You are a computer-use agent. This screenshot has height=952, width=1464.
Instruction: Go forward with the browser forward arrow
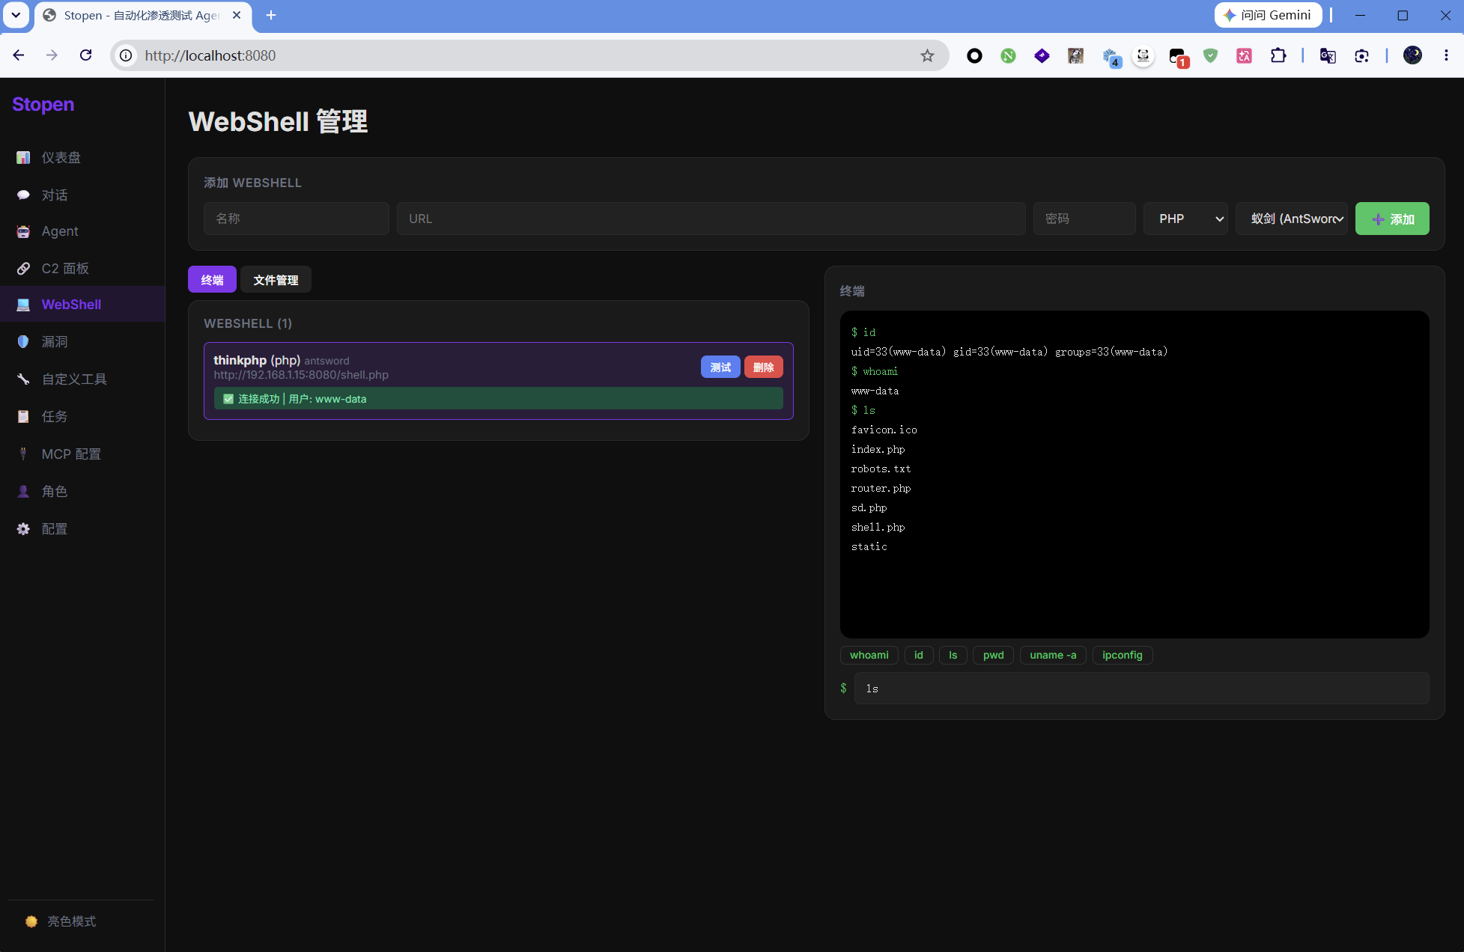[x=52, y=55]
